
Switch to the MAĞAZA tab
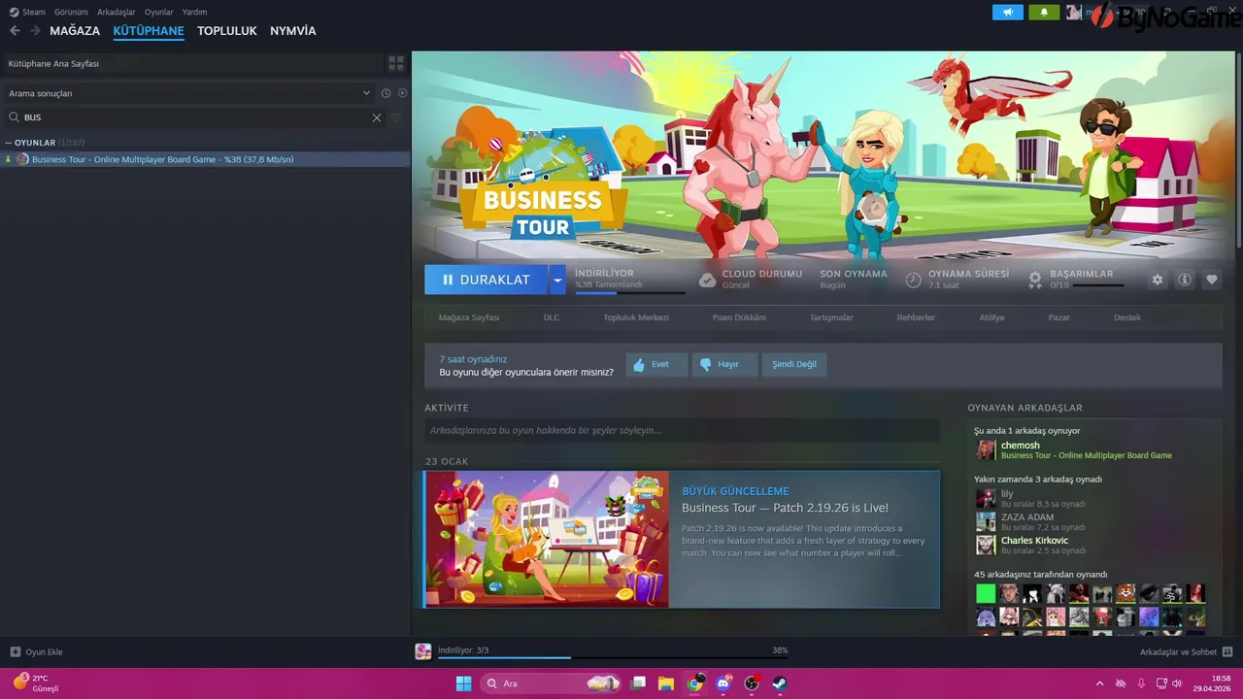coord(75,31)
